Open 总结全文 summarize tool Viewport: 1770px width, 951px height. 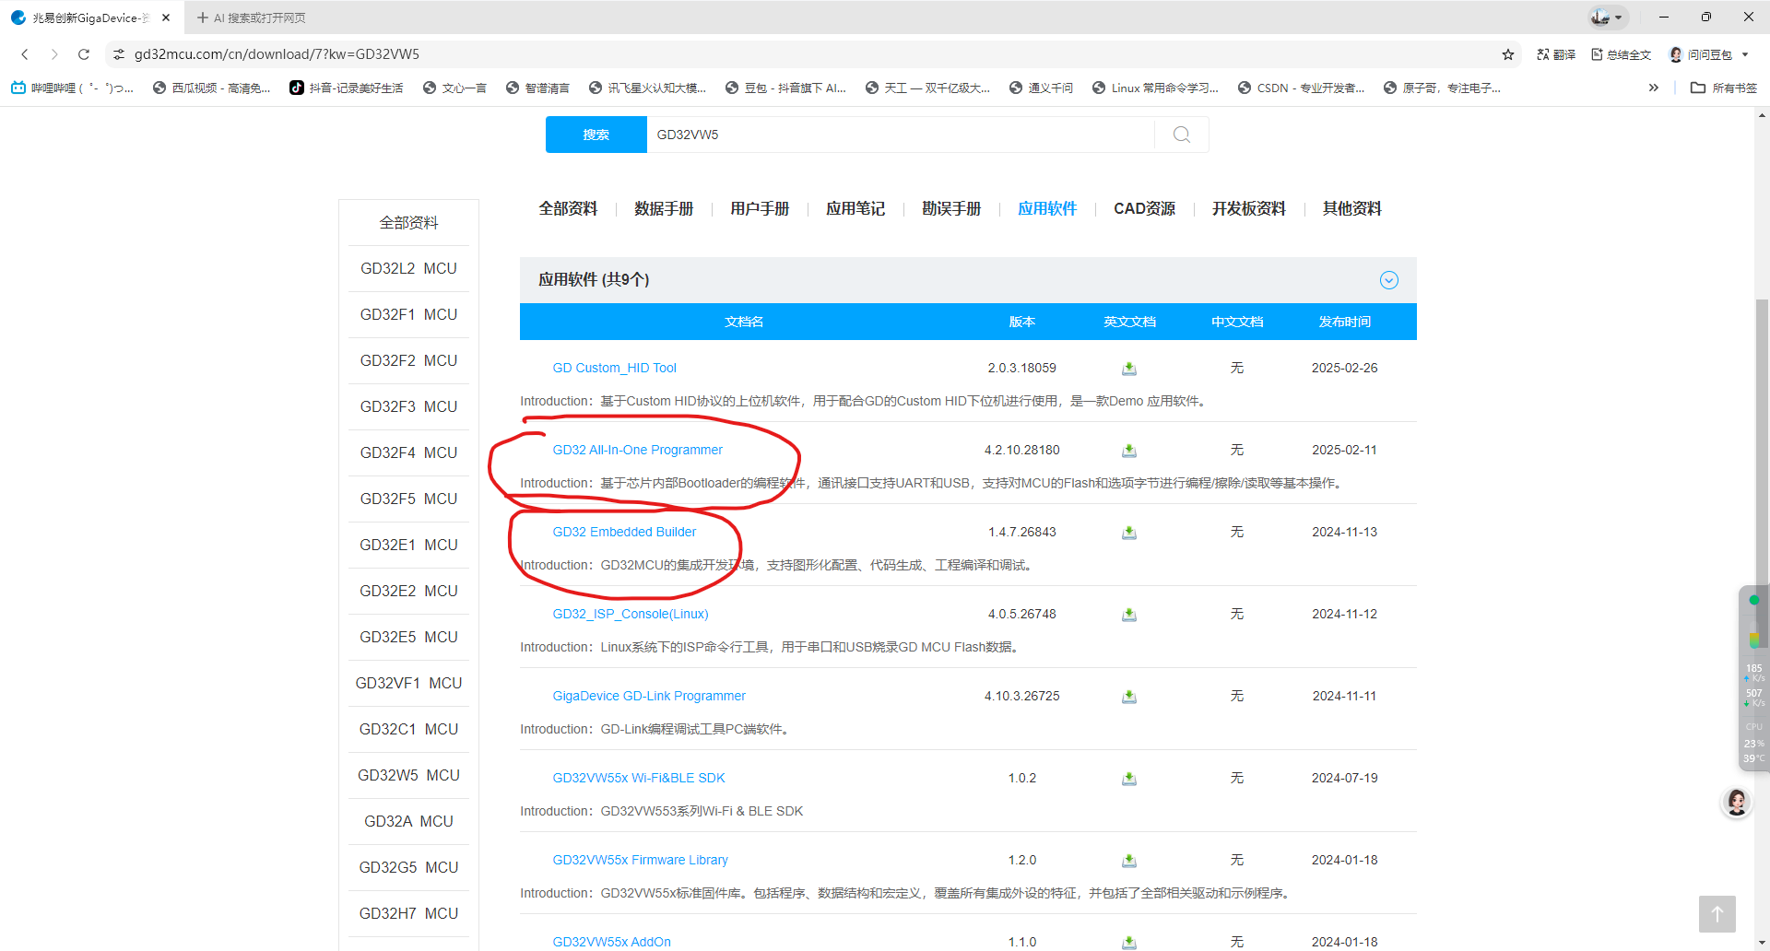pyautogui.click(x=1622, y=54)
